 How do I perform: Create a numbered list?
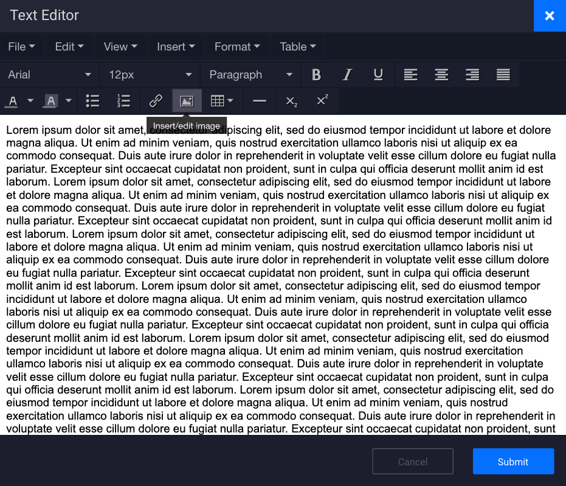click(x=123, y=100)
